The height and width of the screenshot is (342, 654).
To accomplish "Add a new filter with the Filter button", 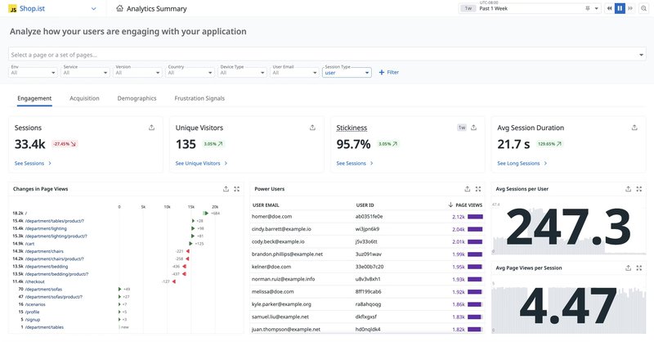I will tap(387, 72).
